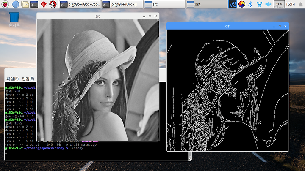Image resolution: width=305 pixels, height=171 pixels.
Task: Minimize the src window
Action: point(144,16)
